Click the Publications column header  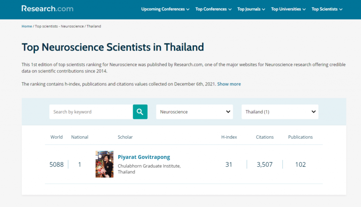click(x=300, y=137)
